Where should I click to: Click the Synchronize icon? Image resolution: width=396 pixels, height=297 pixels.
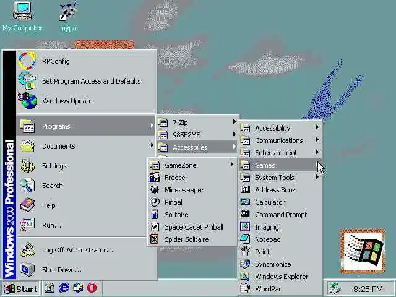tap(245, 264)
